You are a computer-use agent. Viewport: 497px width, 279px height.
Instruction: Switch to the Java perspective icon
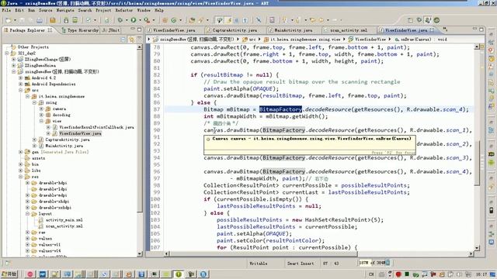[428, 20]
